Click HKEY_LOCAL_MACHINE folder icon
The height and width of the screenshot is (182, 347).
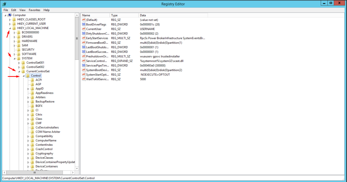coord(14,28)
